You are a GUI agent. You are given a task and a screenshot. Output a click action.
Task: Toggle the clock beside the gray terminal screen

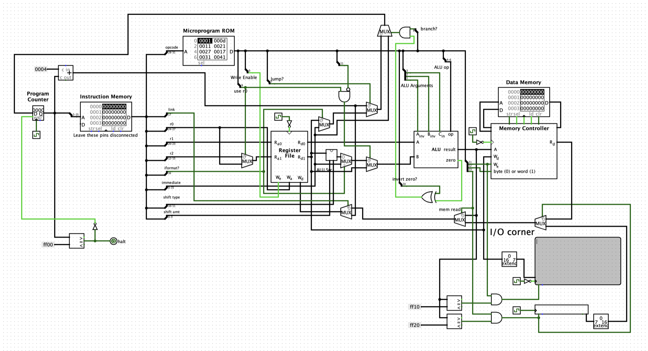point(517,281)
